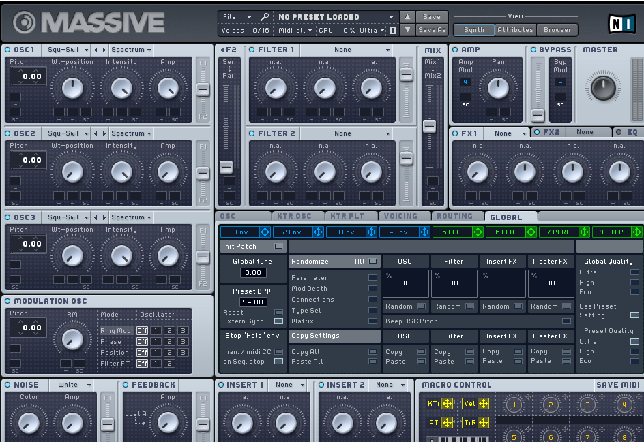Click the Global tune value field

pyautogui.click(x=253, y=273)
